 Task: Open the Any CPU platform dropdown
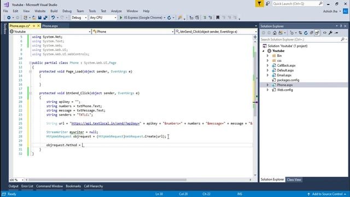(115, 18)
